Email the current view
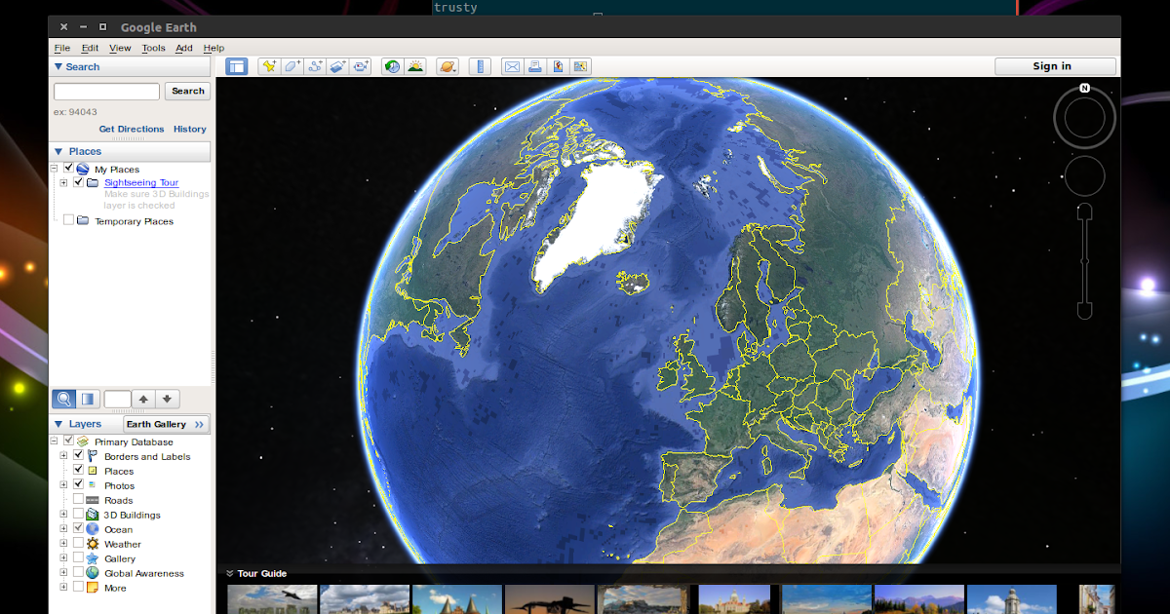Screen dimensions: 1170x614 (512, 66)
